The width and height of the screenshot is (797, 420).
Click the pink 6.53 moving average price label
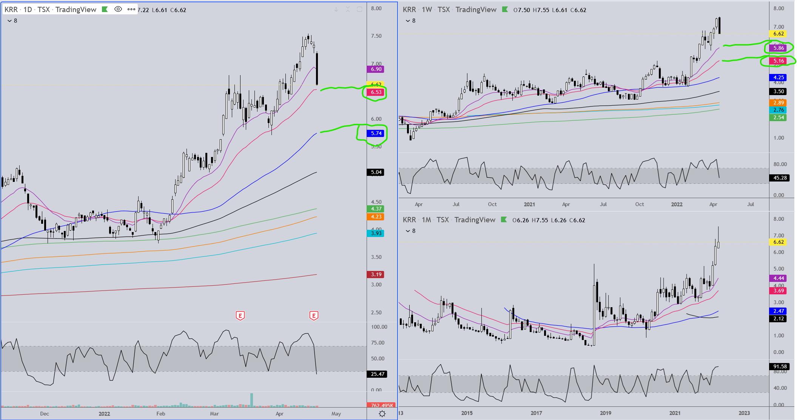tap(376, 92)
